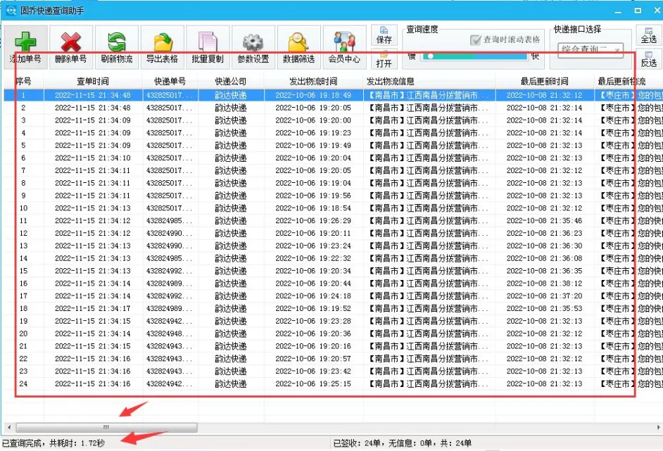Image resolution: width=663 pixels, height=451 pixels.
Task: Sort by 发出物流时间 column header
Action: point(313,81)
